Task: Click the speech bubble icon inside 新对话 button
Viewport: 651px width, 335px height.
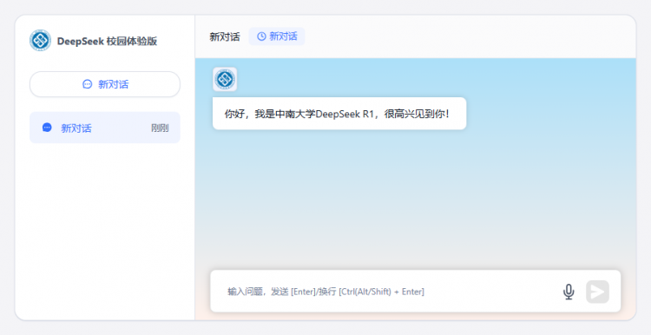Action: 87,84
